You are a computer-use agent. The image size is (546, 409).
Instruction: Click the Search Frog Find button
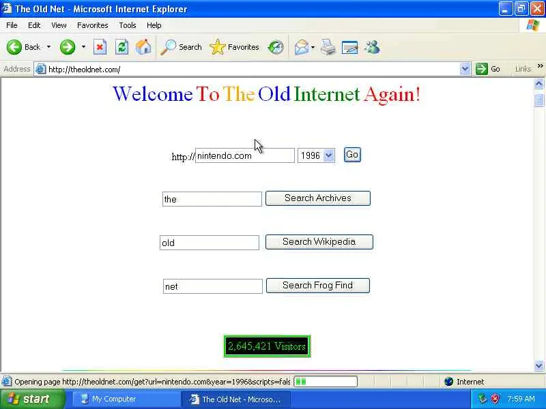(318, 286)
